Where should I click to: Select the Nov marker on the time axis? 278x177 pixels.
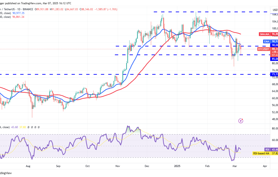click(118, 166)
